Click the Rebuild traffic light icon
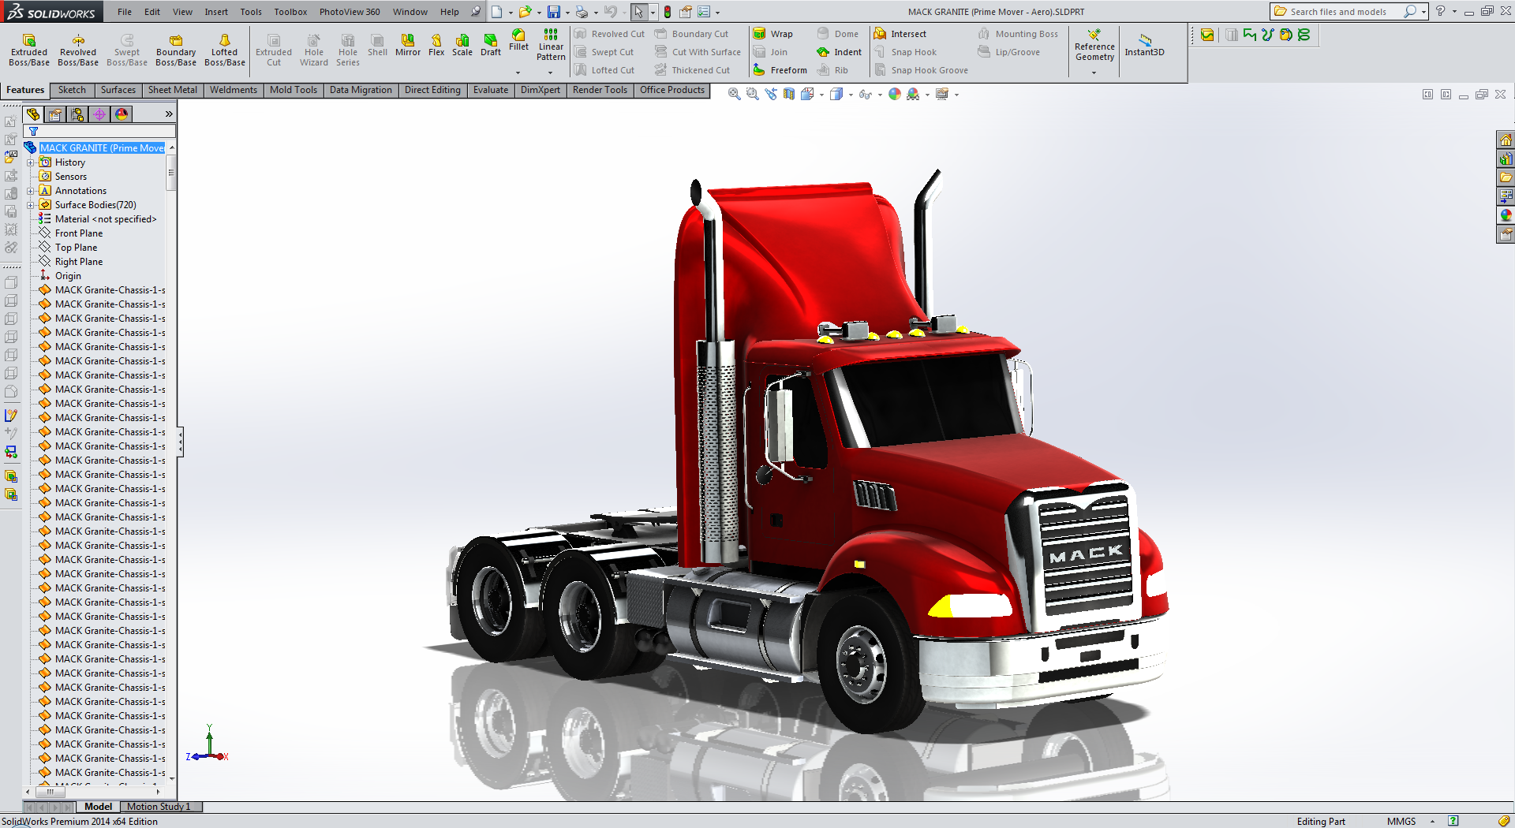The image size is (1515, 828). pyautogui.click(x=668, y=12)
